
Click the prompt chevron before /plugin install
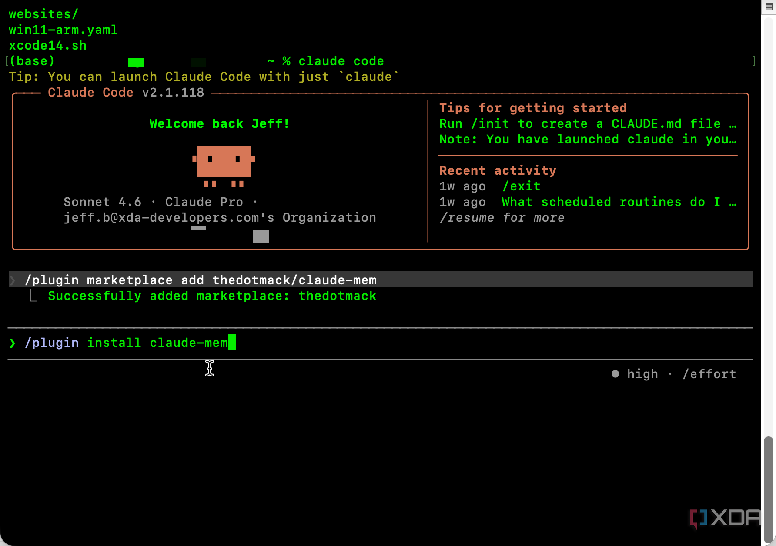pos(12,343)
